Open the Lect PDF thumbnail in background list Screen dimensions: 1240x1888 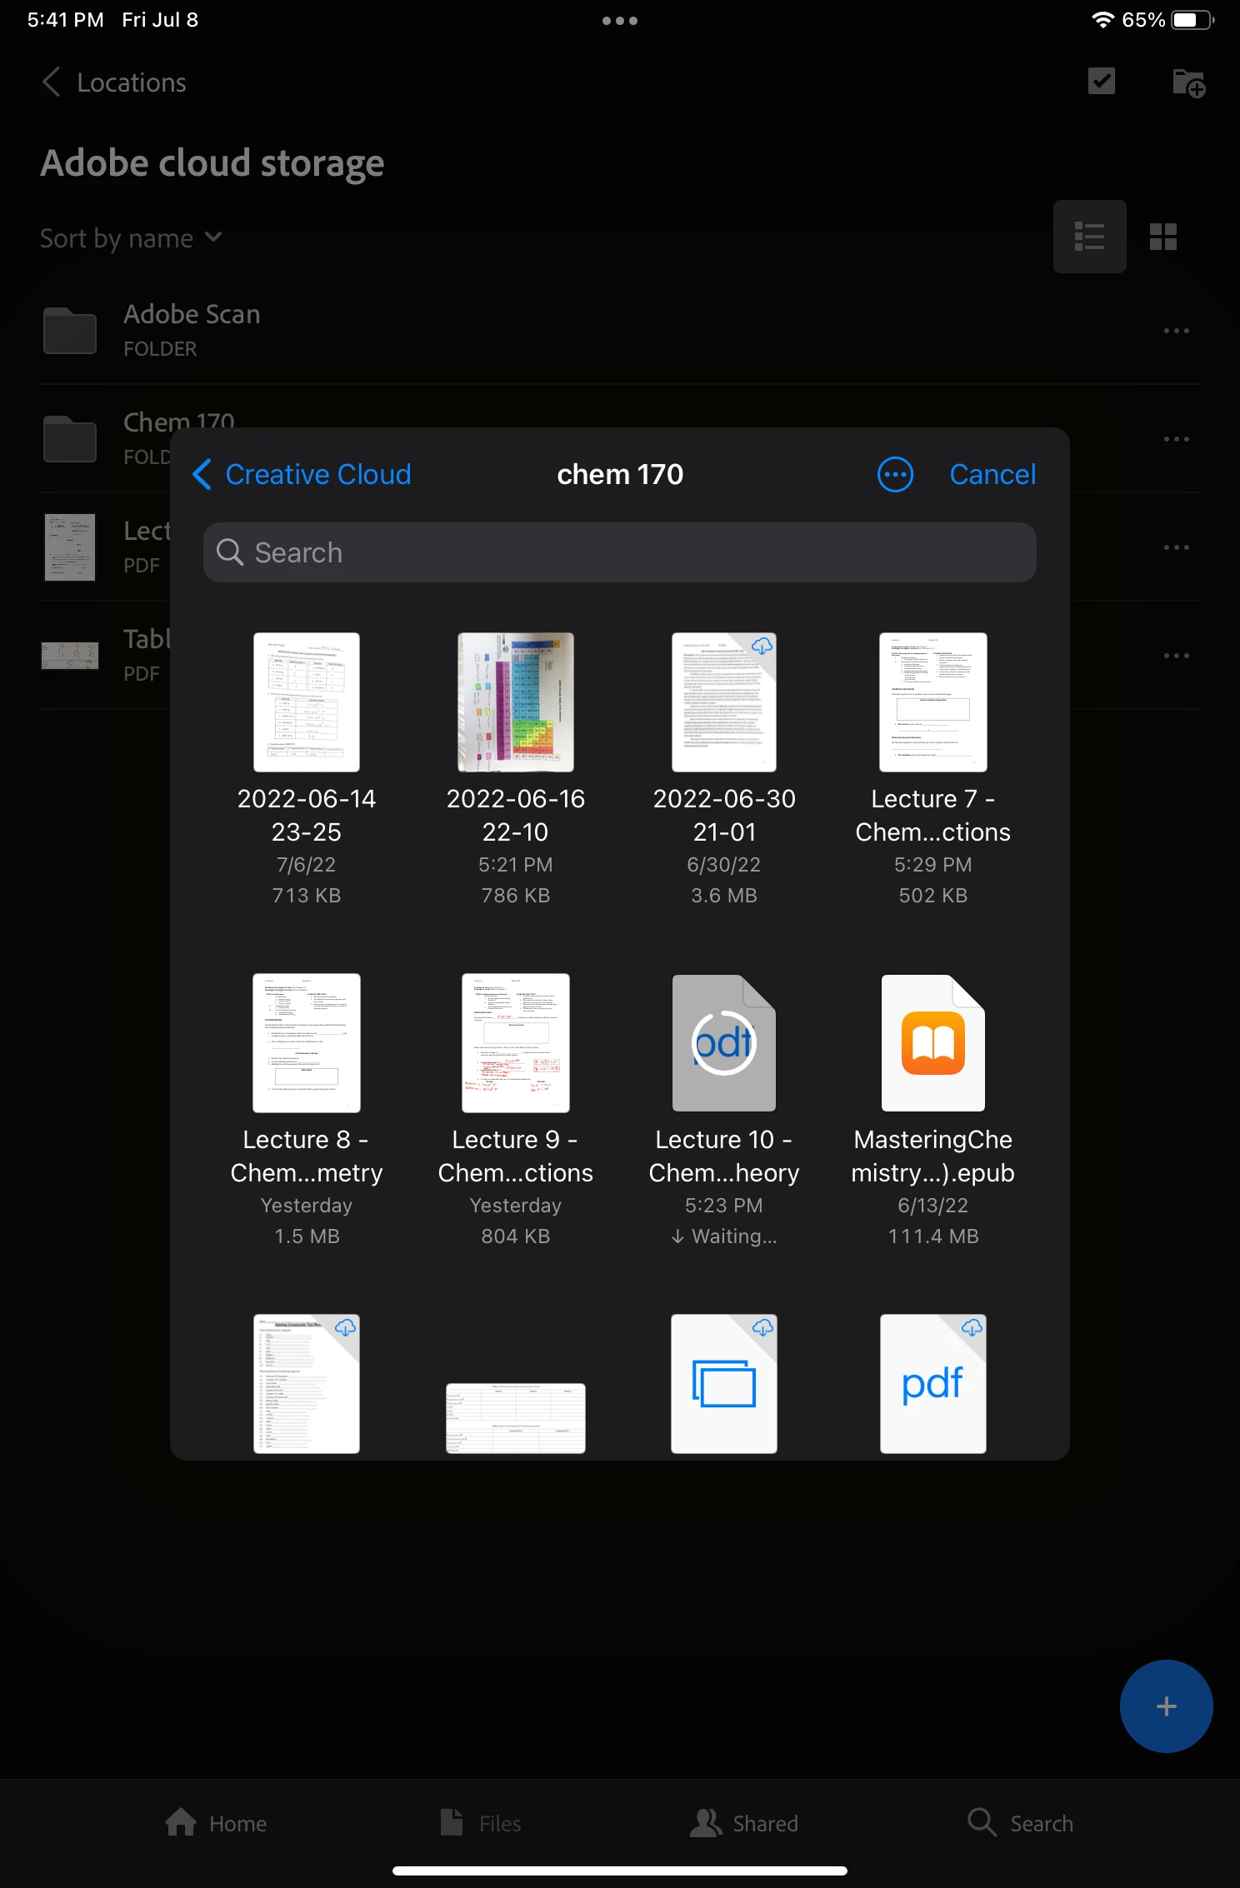pyautogui.click(x=70, y=547)
